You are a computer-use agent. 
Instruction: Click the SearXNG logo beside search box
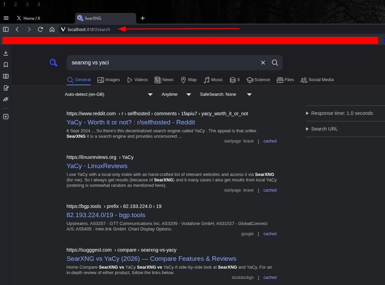[53, 63]
